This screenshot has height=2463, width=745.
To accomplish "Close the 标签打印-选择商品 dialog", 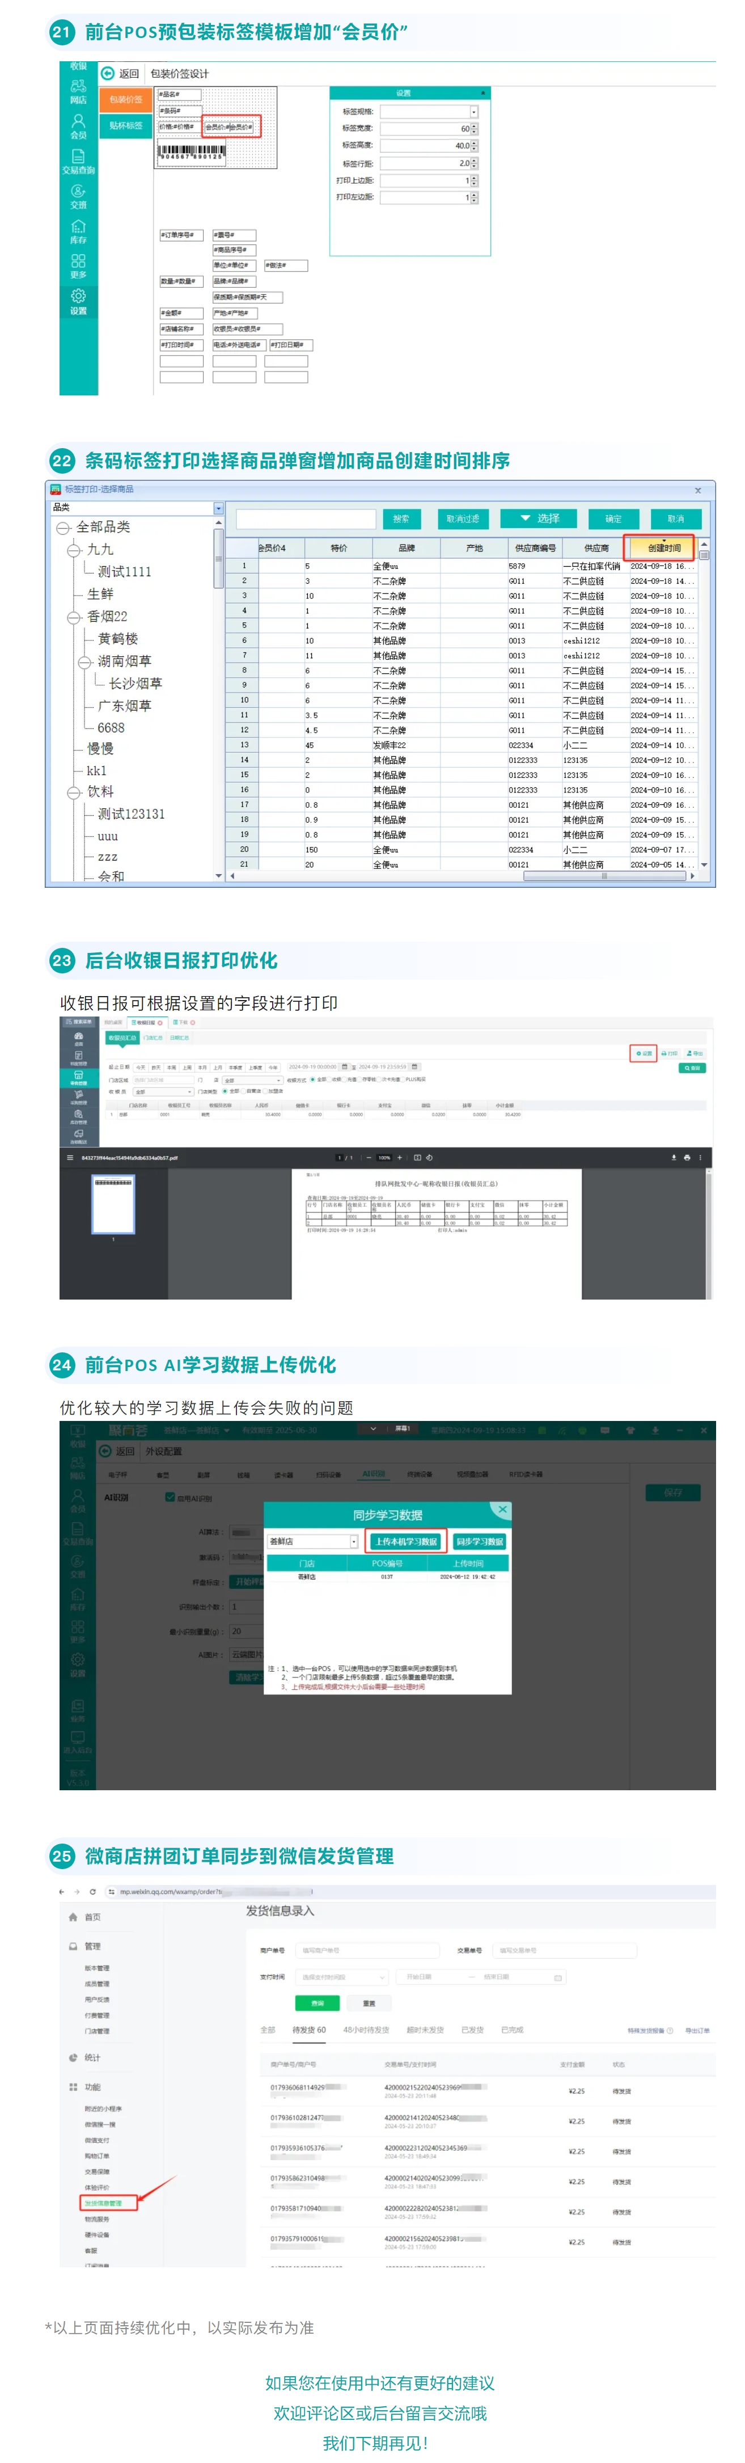I will (x=697, y=491).
